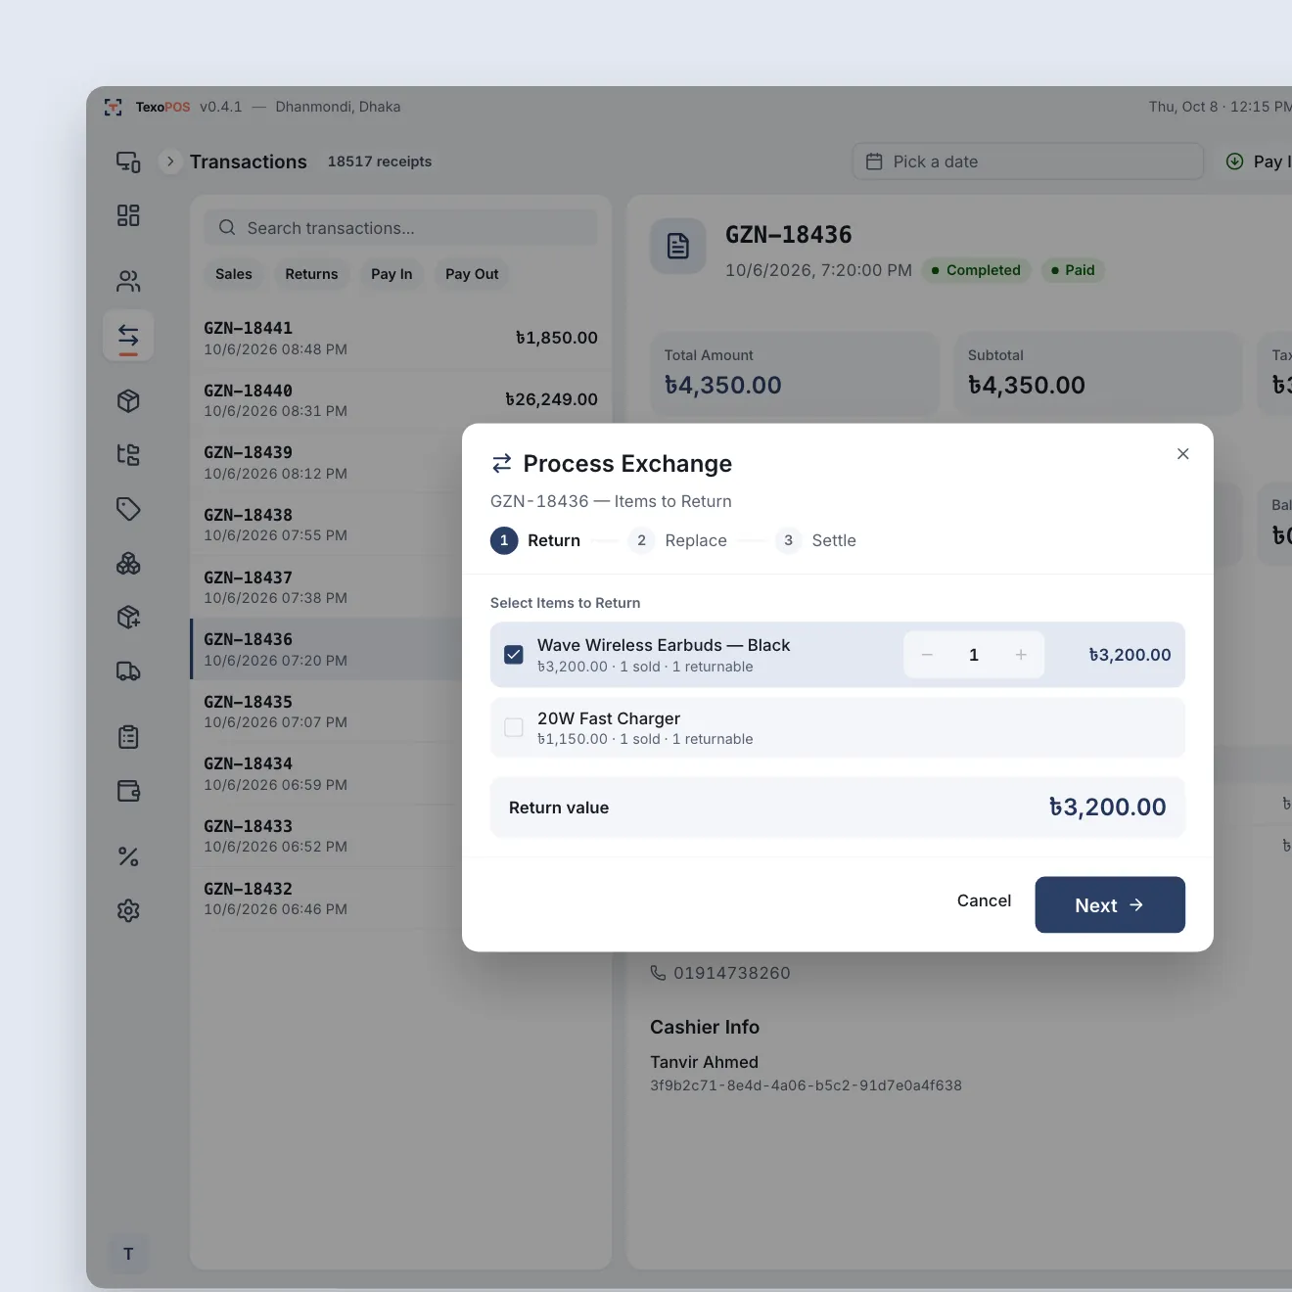The width and height of the screenshot is (1292, 1292).
Task: Open the wallet sidebar icon
Action: pyautogui.click(x=128, y=791)
